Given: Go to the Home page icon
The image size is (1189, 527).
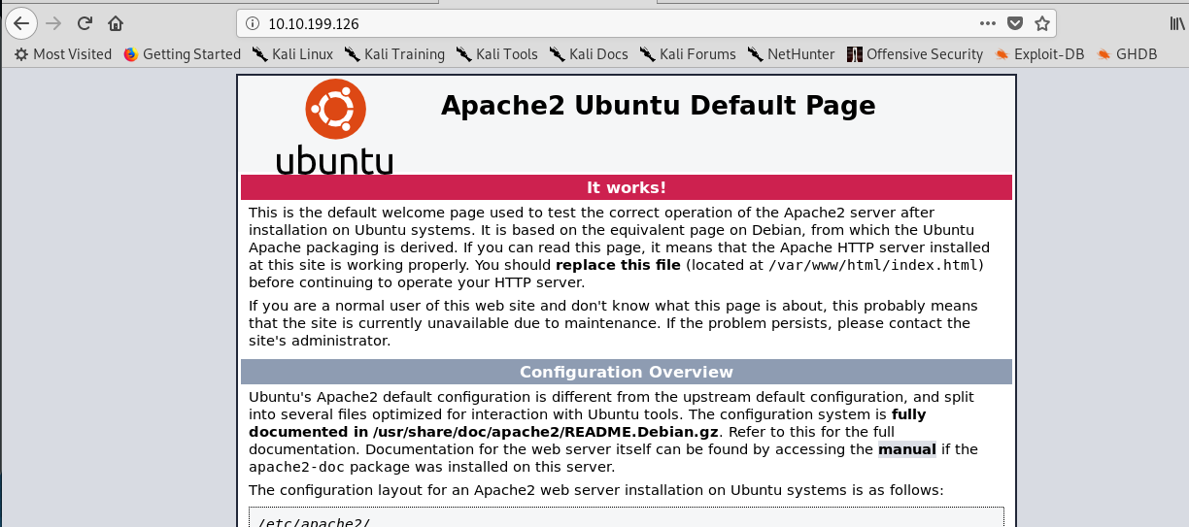Looking at the screenshot, I should coord(116,22).
